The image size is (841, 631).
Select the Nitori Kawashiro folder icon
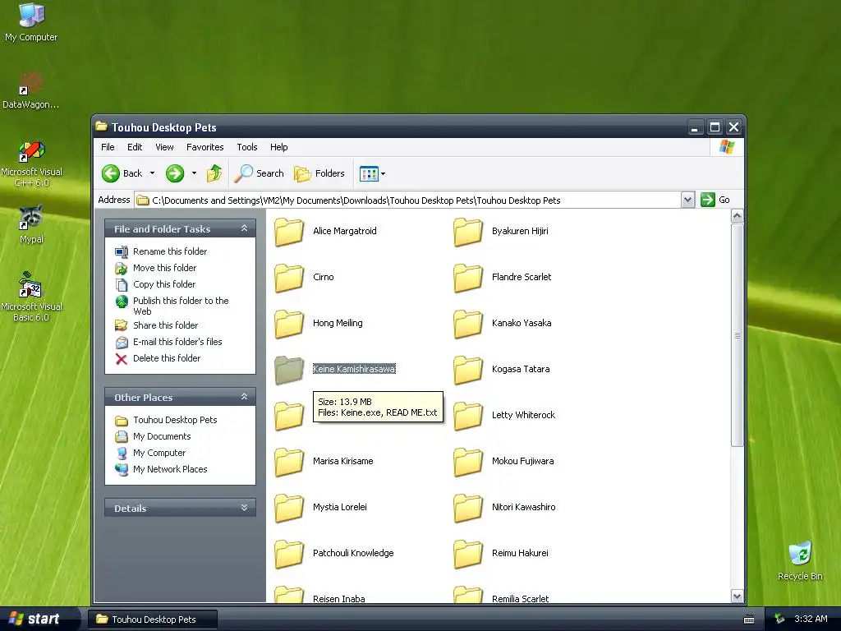click(x=467, y=508)
